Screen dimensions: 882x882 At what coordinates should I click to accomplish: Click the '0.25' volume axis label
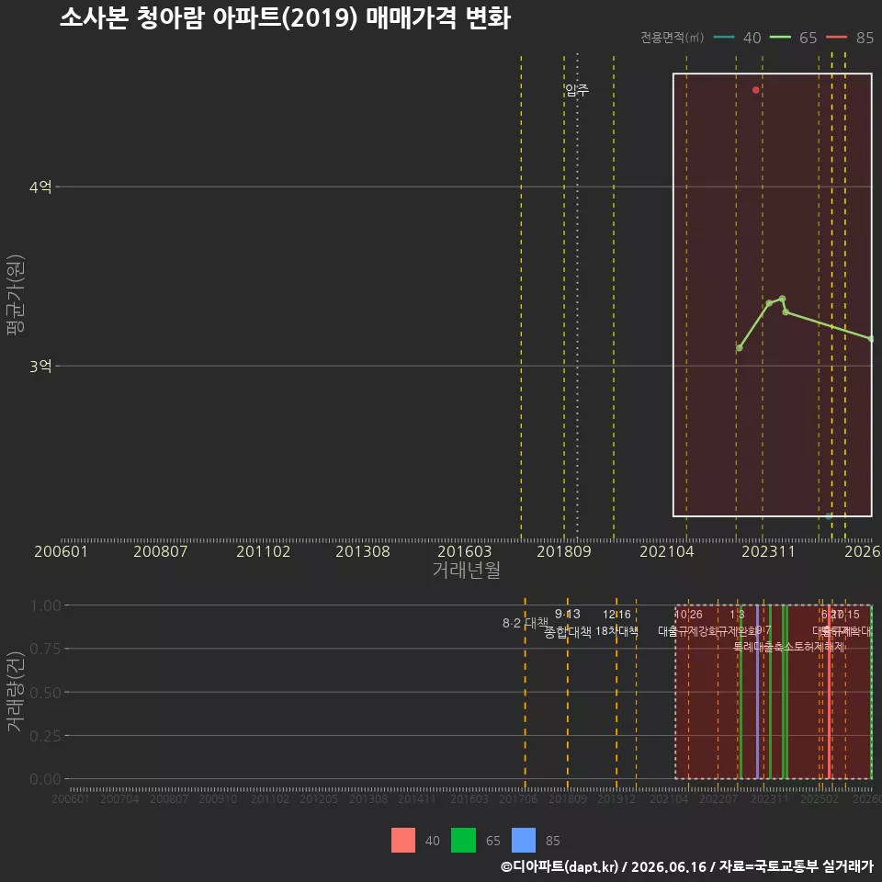46,736
